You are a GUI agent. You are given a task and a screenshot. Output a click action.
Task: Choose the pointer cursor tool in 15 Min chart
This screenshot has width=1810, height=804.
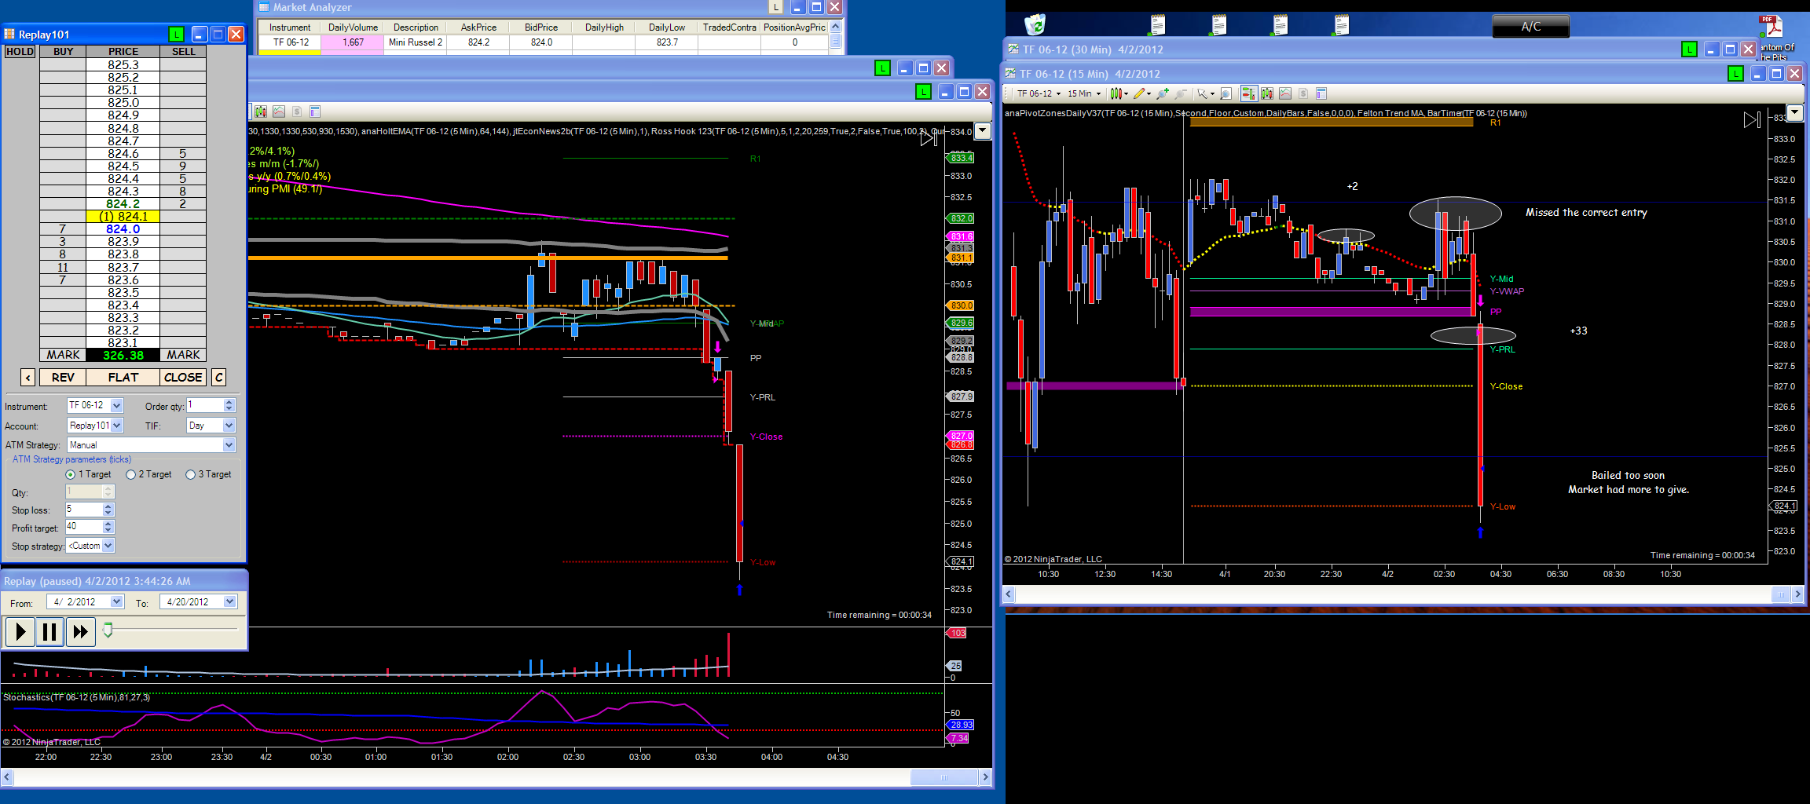tap(1205, 93)
